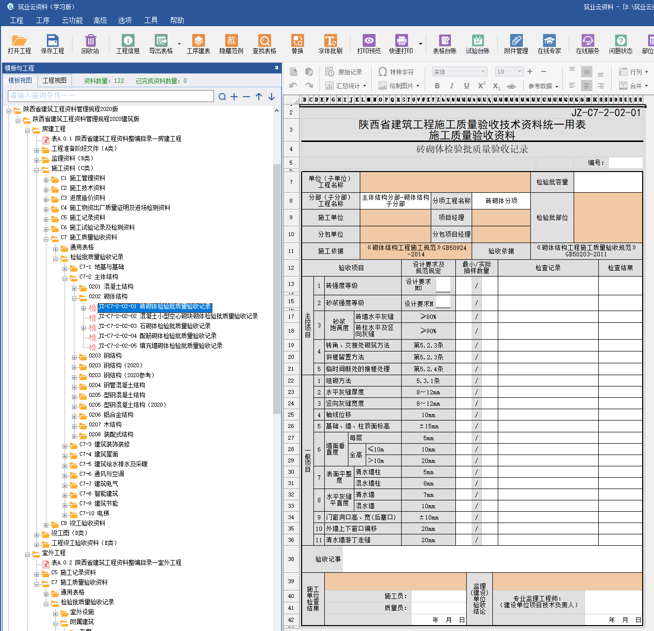Open 工程信息 project info
The height and width of the screenshot is (631, 654).
pyautogui.click(x=128, y=44)
